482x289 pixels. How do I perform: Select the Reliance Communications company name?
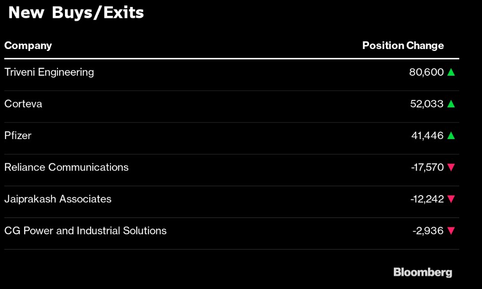coord(66,167)
